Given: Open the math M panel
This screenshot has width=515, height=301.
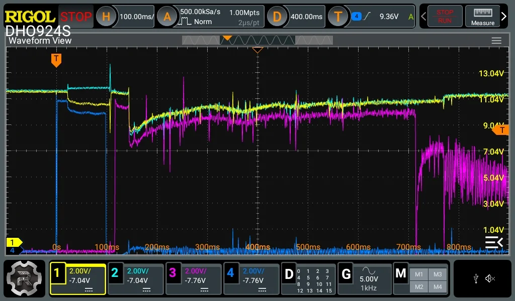Looking at the screenshot, I should 401,273.
